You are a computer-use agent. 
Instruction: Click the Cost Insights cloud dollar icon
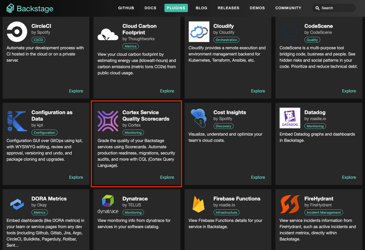199,118
